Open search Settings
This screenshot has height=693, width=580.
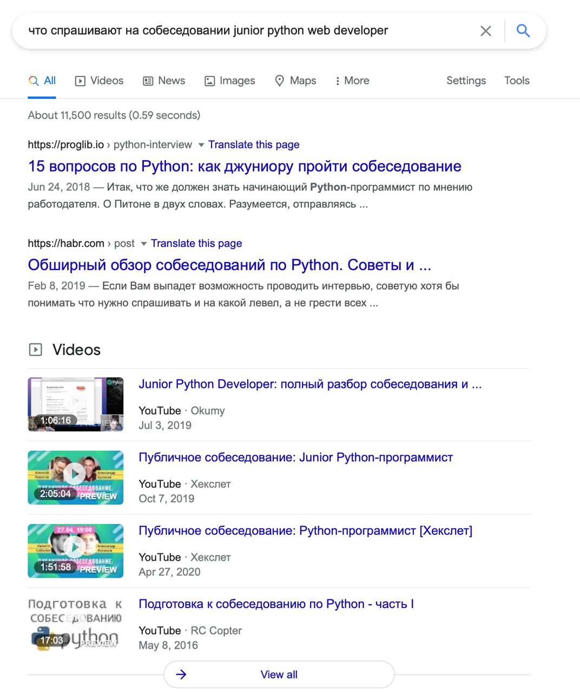(x=466, y=81)
